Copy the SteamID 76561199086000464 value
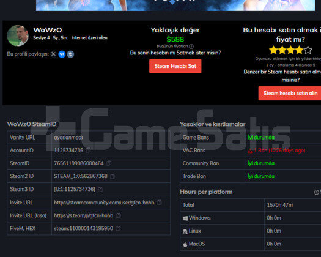This screenshot has width=321, height=257. tap(109, 163)
